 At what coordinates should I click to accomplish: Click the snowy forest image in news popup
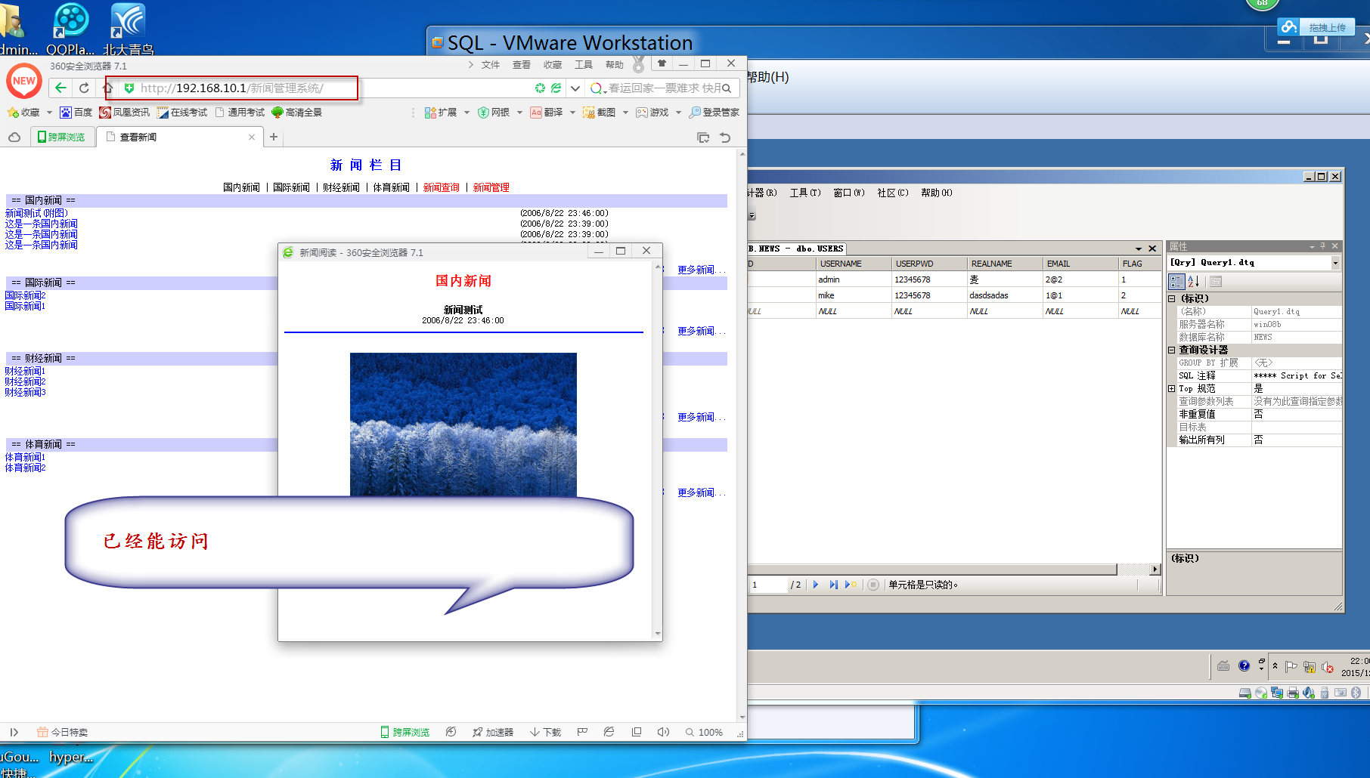pyautogui.click(x=463, y=425)
